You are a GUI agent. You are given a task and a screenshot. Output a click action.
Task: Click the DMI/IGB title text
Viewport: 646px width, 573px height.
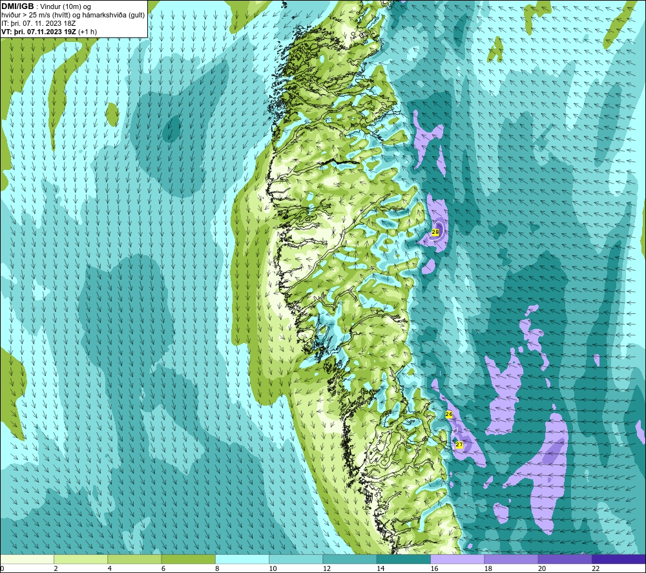coord(17,6)
